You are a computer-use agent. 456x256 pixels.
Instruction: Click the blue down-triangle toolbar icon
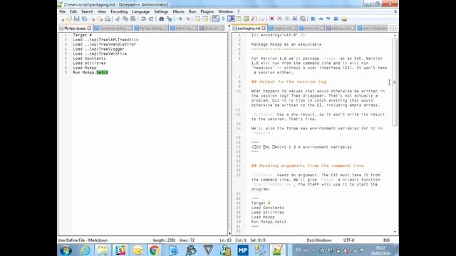(328, 19)
